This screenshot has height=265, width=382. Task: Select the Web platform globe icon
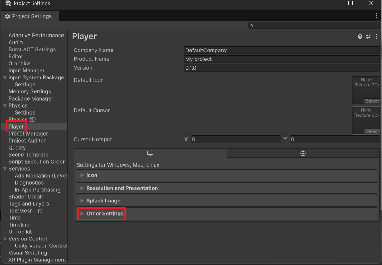[303, 153]
